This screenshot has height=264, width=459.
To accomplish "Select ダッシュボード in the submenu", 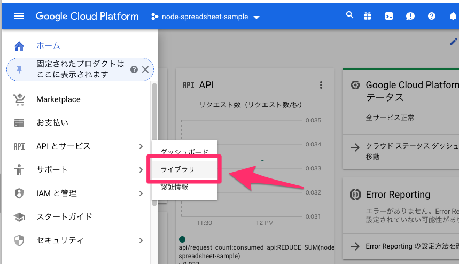I will (184, 152).
